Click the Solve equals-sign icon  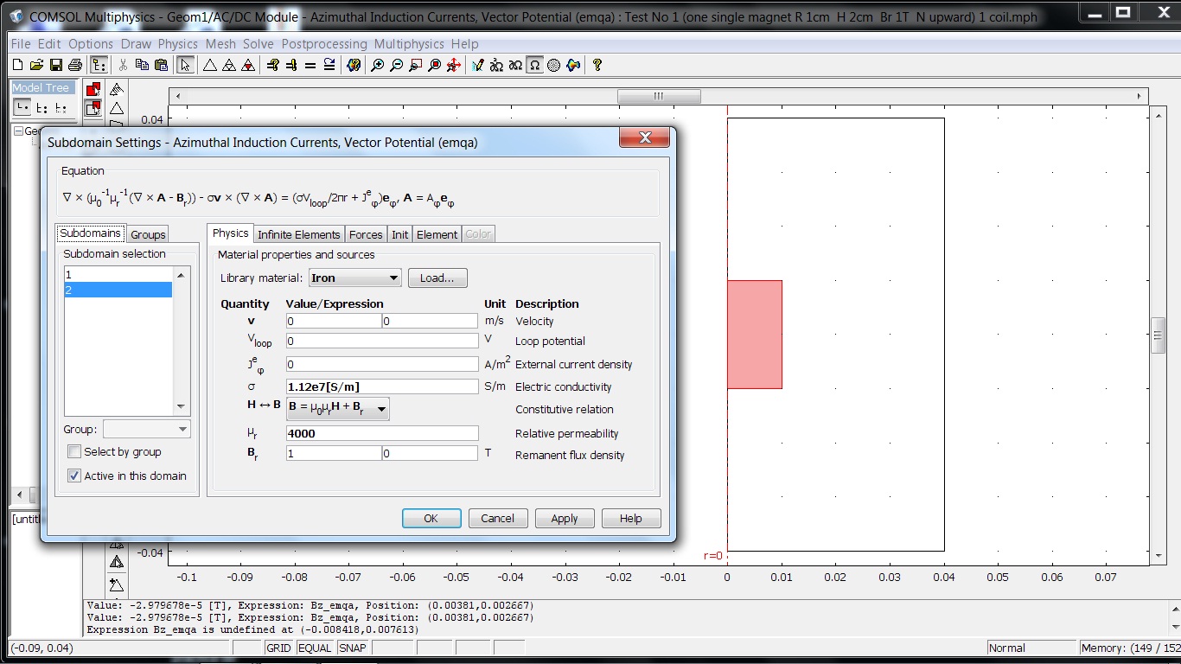[310, 65]
